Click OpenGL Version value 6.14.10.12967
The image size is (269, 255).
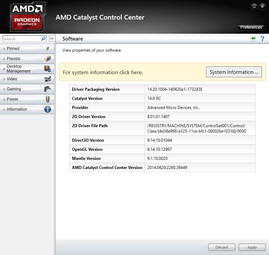pyautogui.click(x=160, y=149)
